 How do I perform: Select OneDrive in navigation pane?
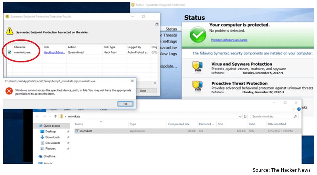[49, 156]
